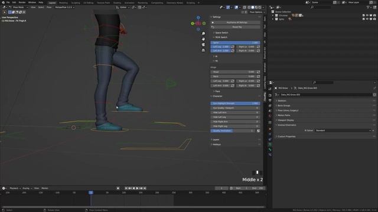Viewport: 378px width, 212px height.
Task: Open the Render properties tab icon
Action: click(270, 95)
